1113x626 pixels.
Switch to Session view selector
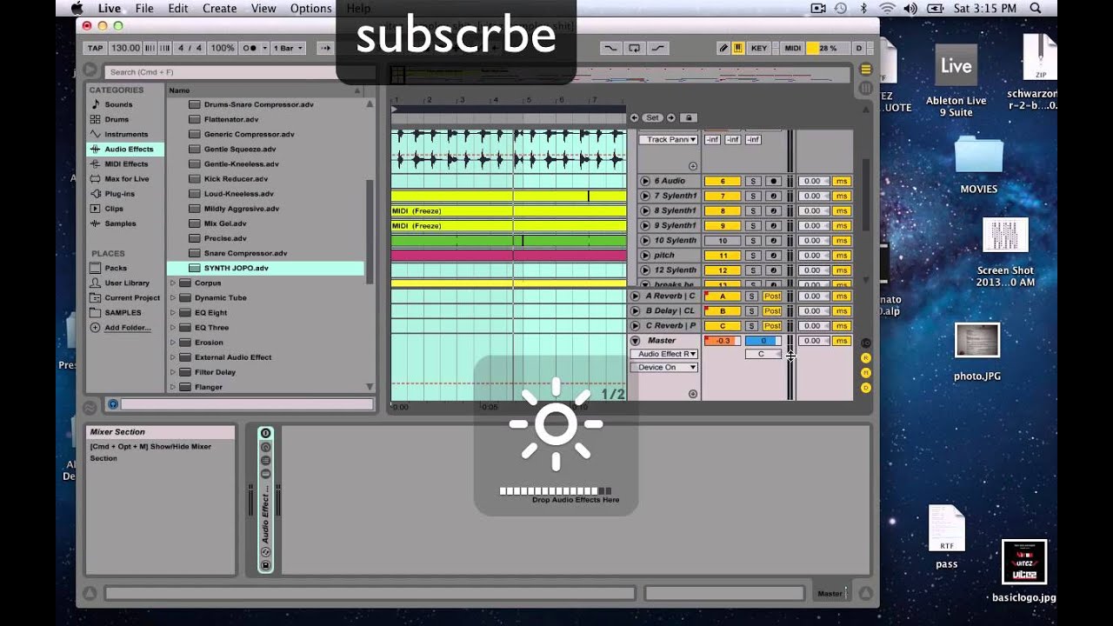pyautogui.click(x=865, y=88)
